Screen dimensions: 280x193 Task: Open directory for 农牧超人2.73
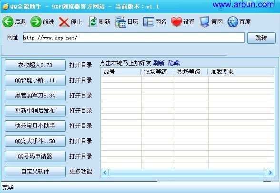(81, 65)
